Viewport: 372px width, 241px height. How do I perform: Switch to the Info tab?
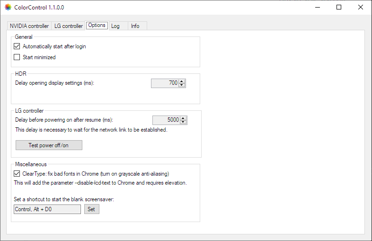[137, 26]
